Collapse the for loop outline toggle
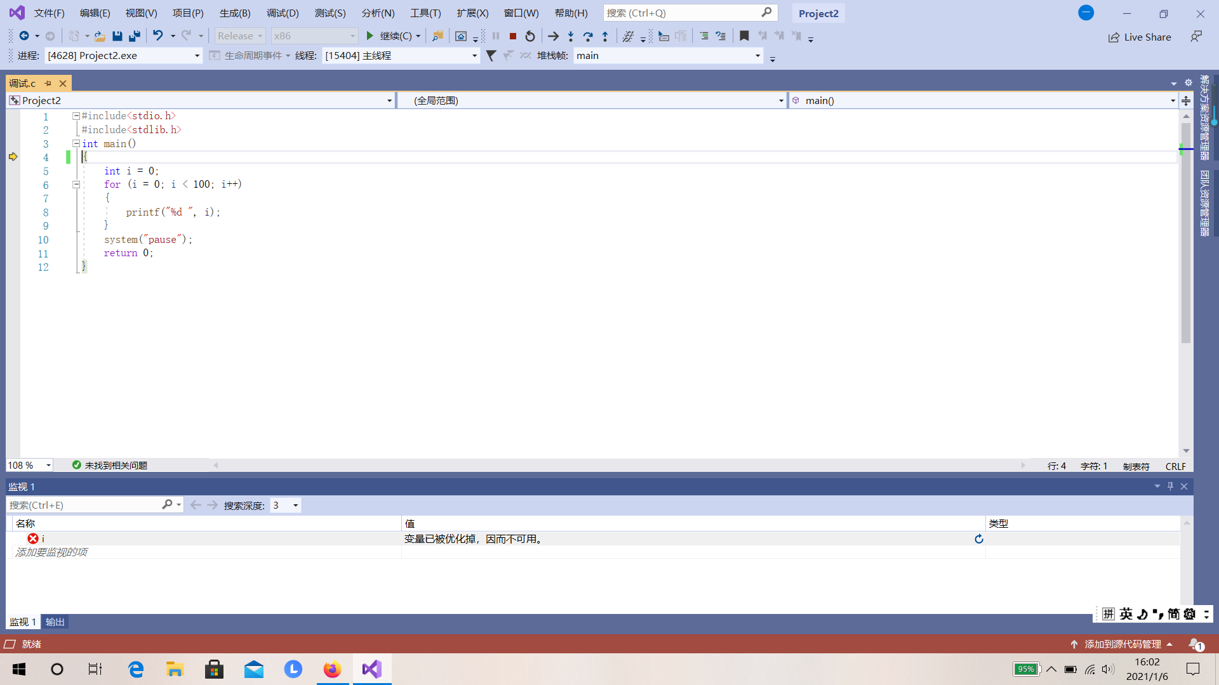 click(76, 185)
